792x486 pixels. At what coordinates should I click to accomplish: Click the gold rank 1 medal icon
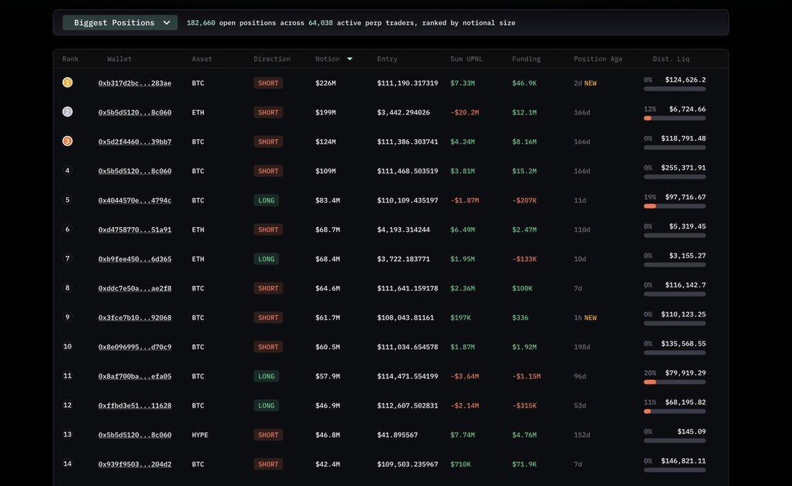[x=67, y=83]
